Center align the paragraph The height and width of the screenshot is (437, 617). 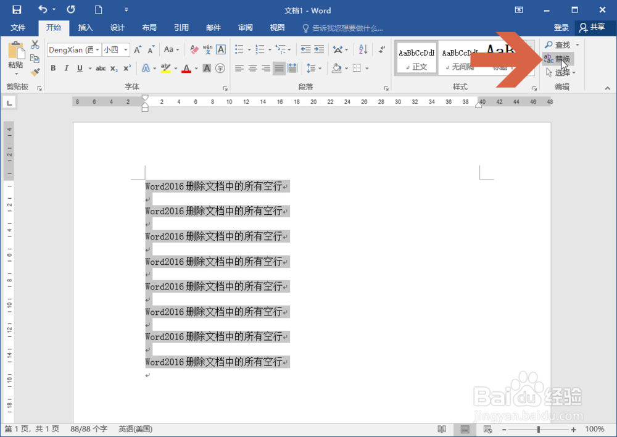252,69
